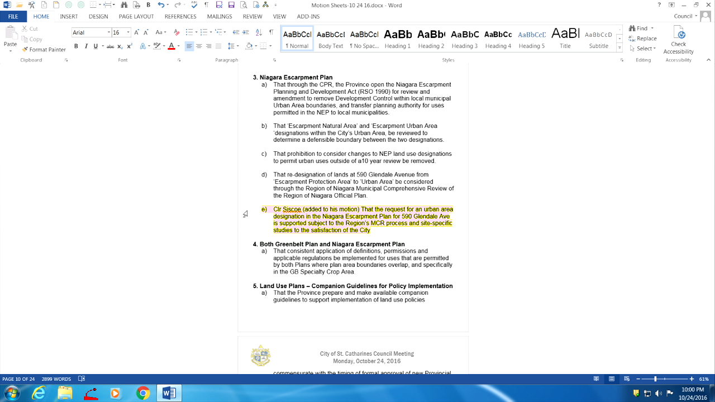715x402 pixels.
Task: Clear all formatting with eraser icon
Action: coord(177,32)
